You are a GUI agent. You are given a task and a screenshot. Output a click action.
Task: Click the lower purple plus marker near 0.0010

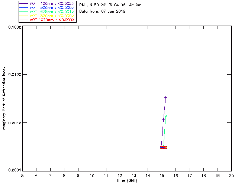point(163,119)
